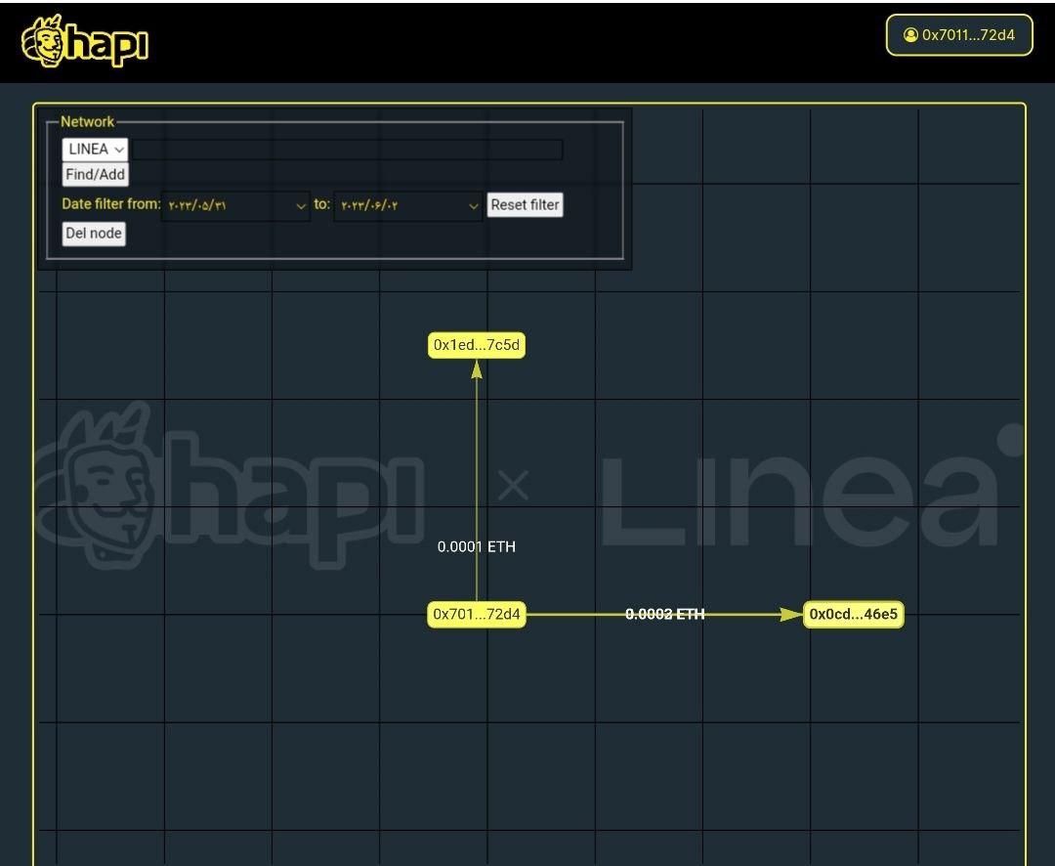Click the Del node button
Screen dimensions: 1055x866
(94, 234)
